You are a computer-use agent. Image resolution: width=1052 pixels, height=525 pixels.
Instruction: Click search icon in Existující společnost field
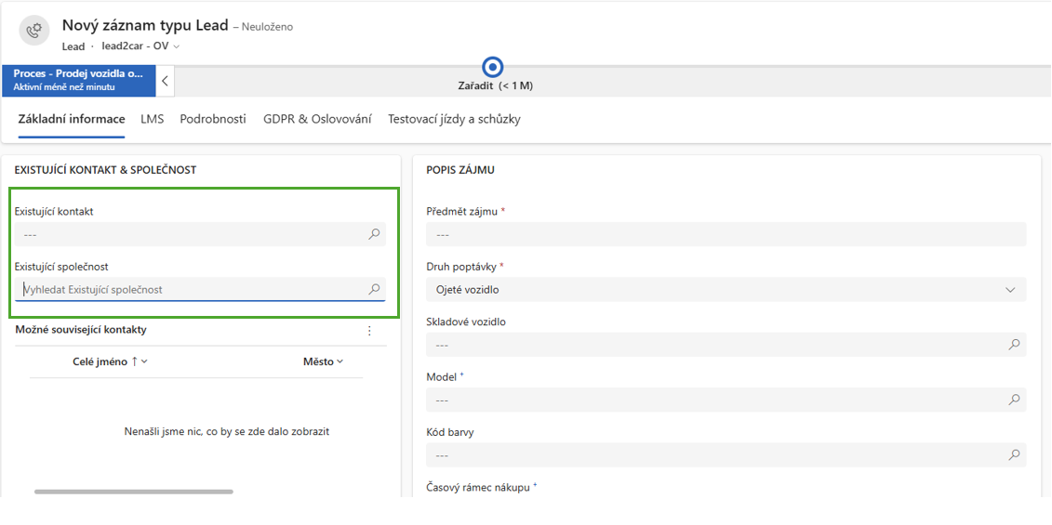[x=374, y=290]
